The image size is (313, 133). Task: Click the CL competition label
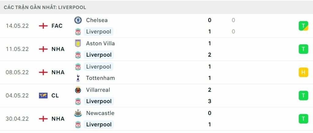click(55, 96)
